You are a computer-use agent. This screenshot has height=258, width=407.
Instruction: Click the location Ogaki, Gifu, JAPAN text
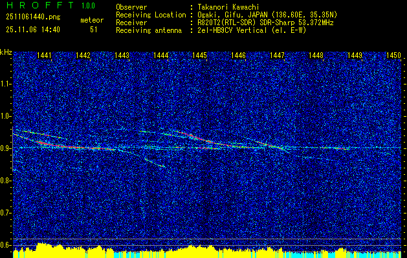tap(267, 15)
